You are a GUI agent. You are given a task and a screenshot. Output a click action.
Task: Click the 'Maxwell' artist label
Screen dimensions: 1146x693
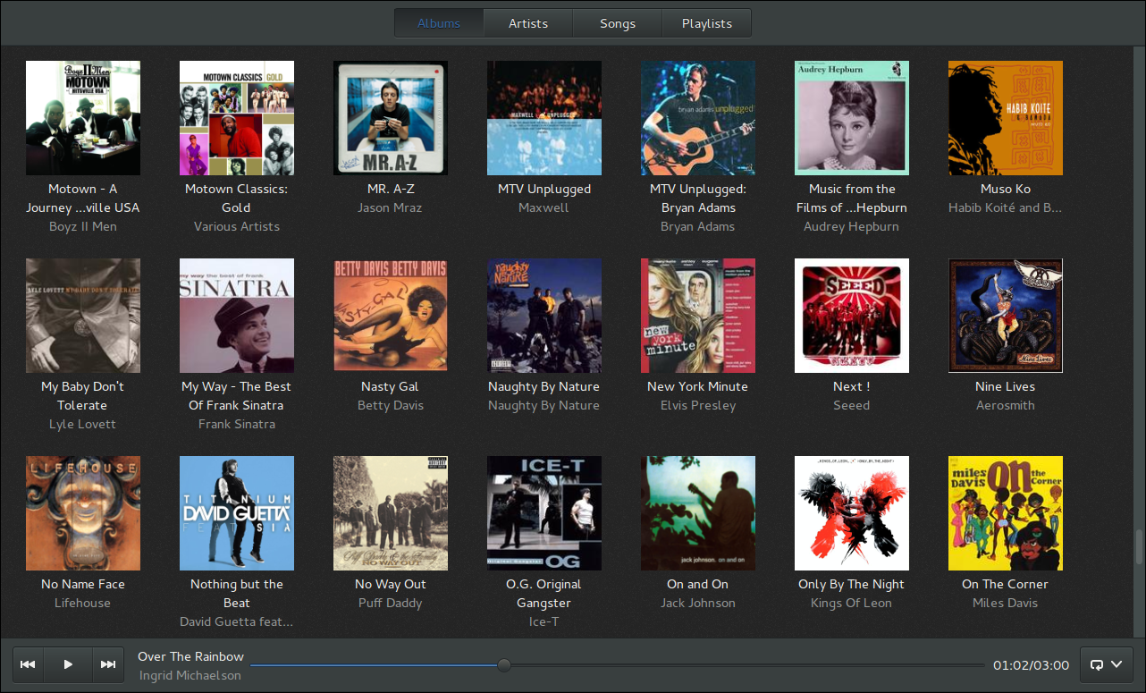coord(544,207)
